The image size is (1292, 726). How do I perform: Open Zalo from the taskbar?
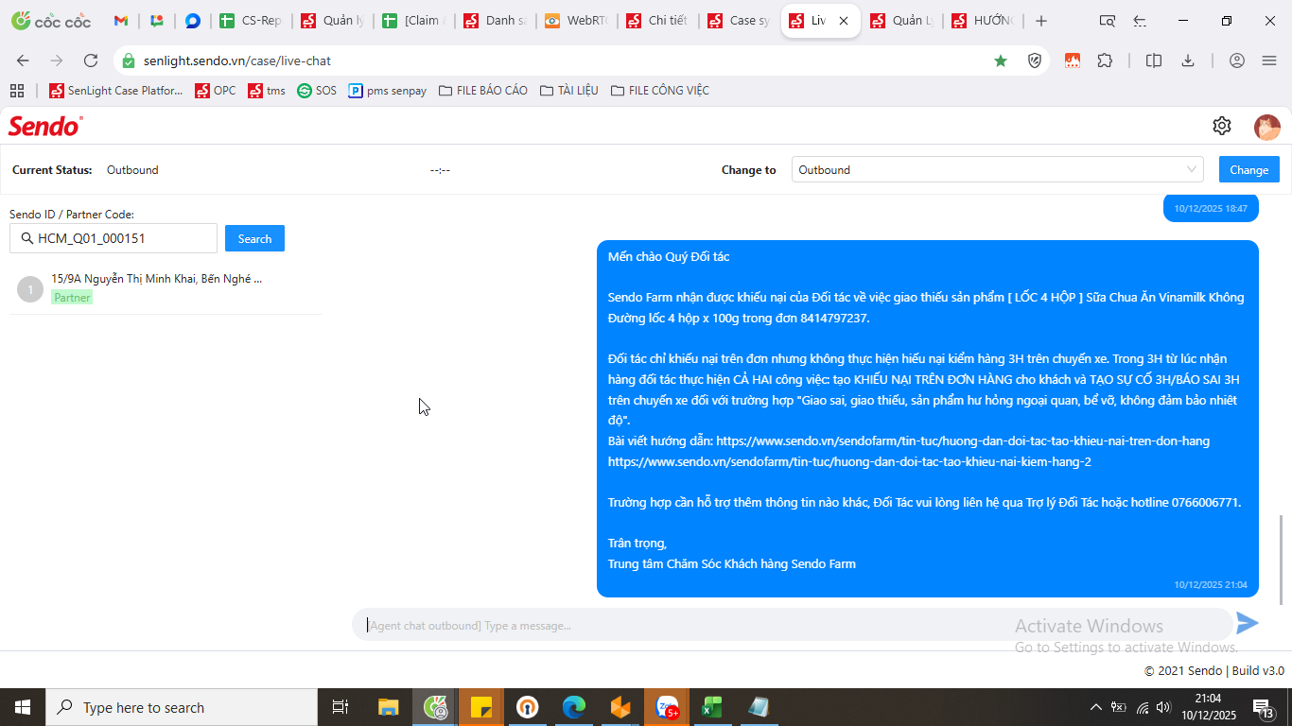coord(668,707)
